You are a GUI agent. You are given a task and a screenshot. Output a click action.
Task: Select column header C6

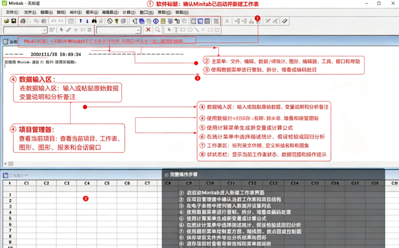127,183
